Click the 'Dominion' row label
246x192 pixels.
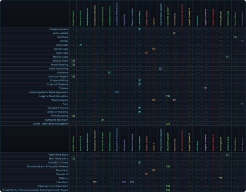(x=62, y=170)
